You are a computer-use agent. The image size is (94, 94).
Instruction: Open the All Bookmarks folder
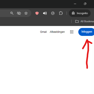point(84,21)
